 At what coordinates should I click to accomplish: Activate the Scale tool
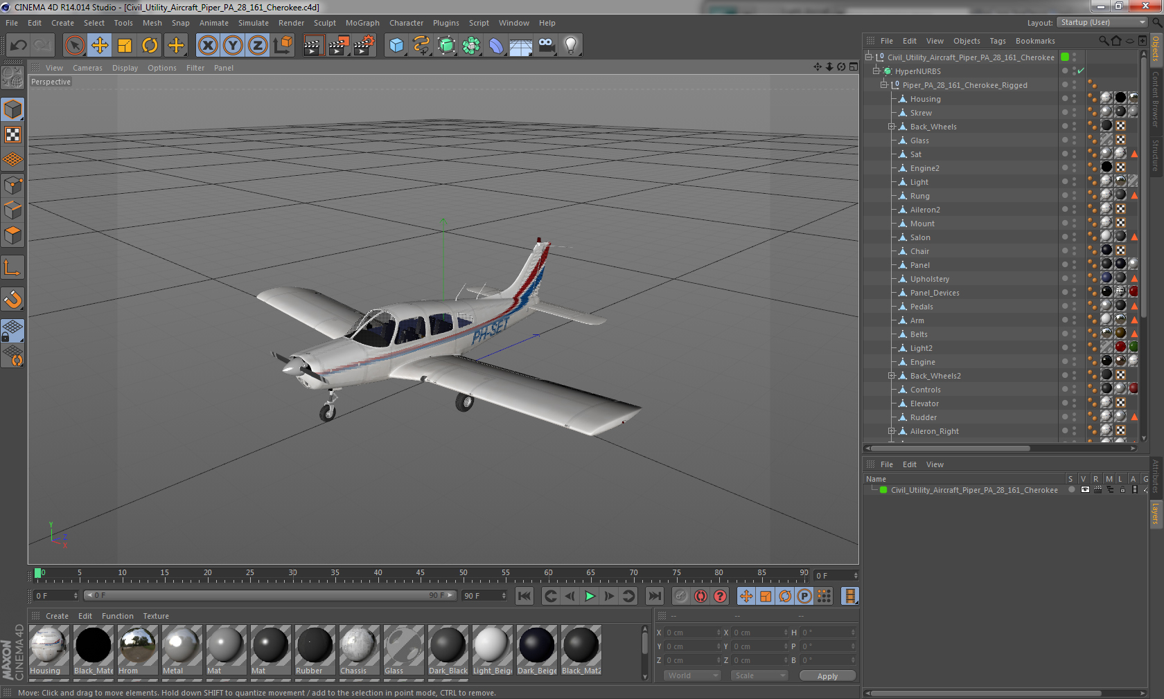point(125,46)
